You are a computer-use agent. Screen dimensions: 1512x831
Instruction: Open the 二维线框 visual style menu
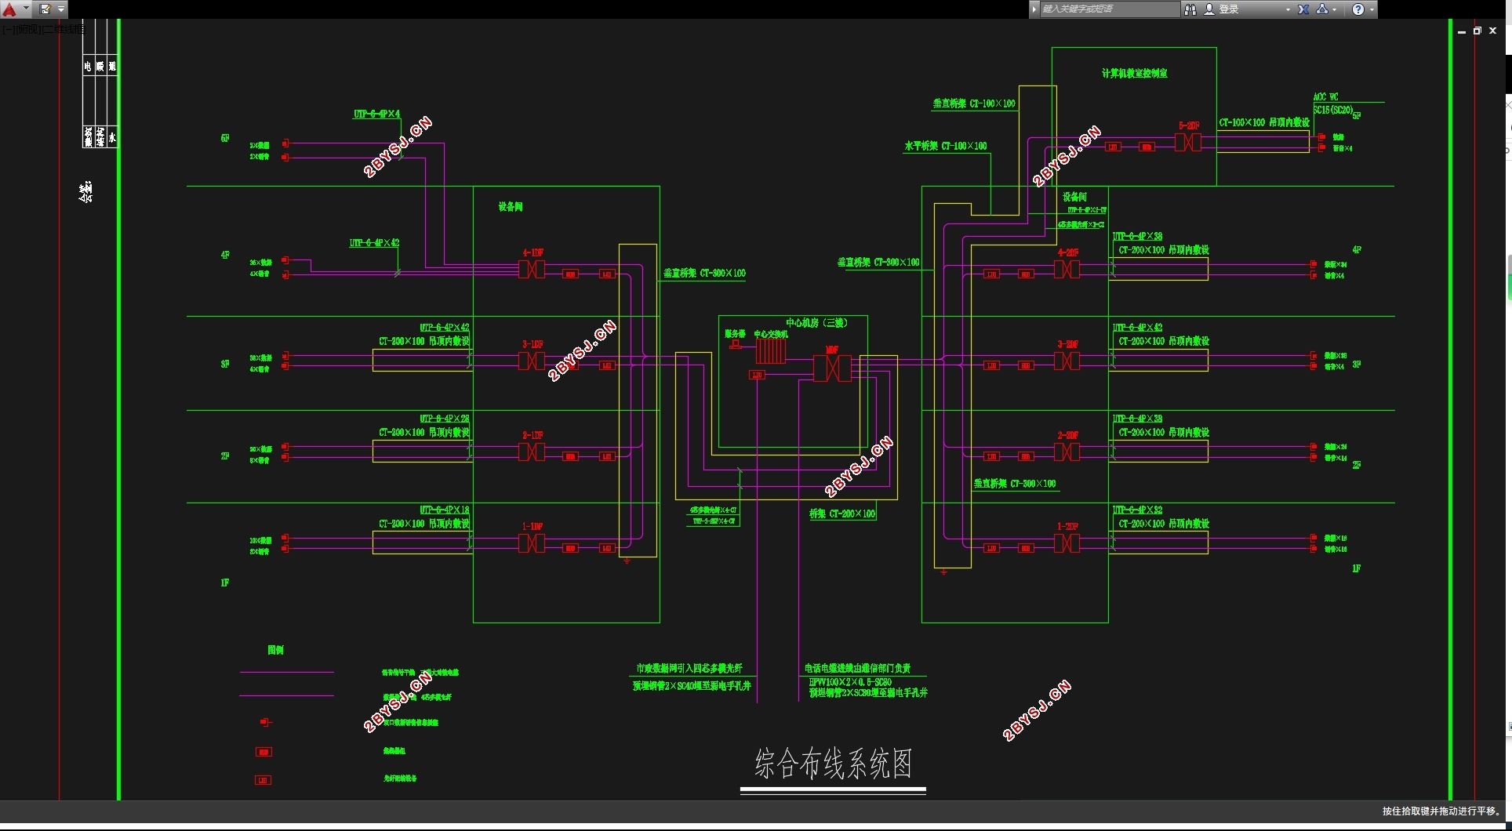click(63, 30)
